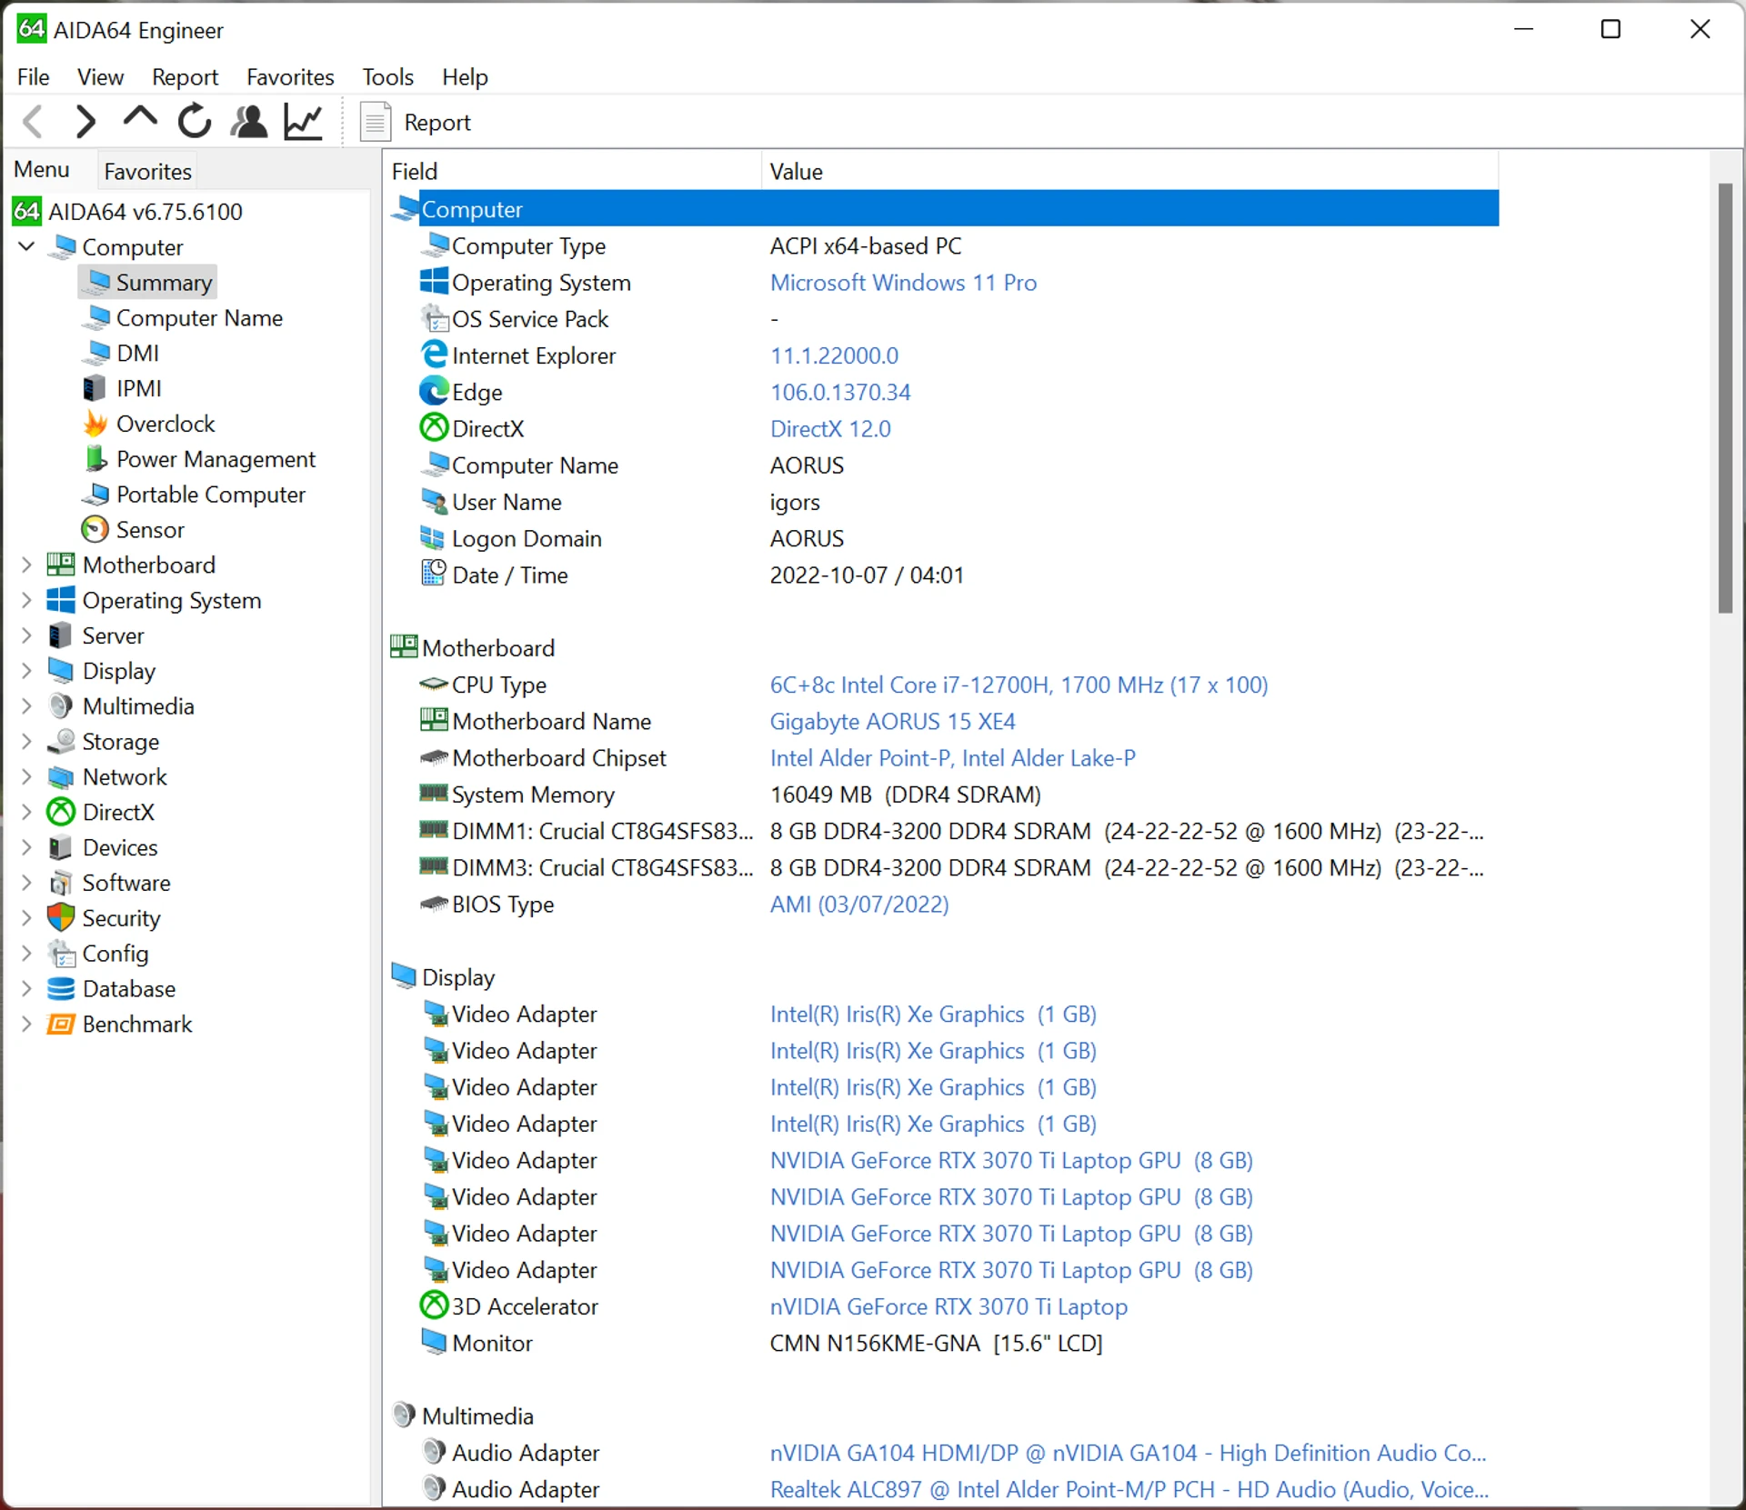This screenshot has height=1510, width=1746.
Task: Expand the Benchmark tree node
Action: tap(27, 1025)
